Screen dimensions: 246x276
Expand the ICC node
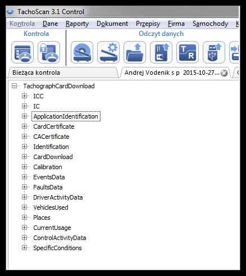(x=24, y=96)
